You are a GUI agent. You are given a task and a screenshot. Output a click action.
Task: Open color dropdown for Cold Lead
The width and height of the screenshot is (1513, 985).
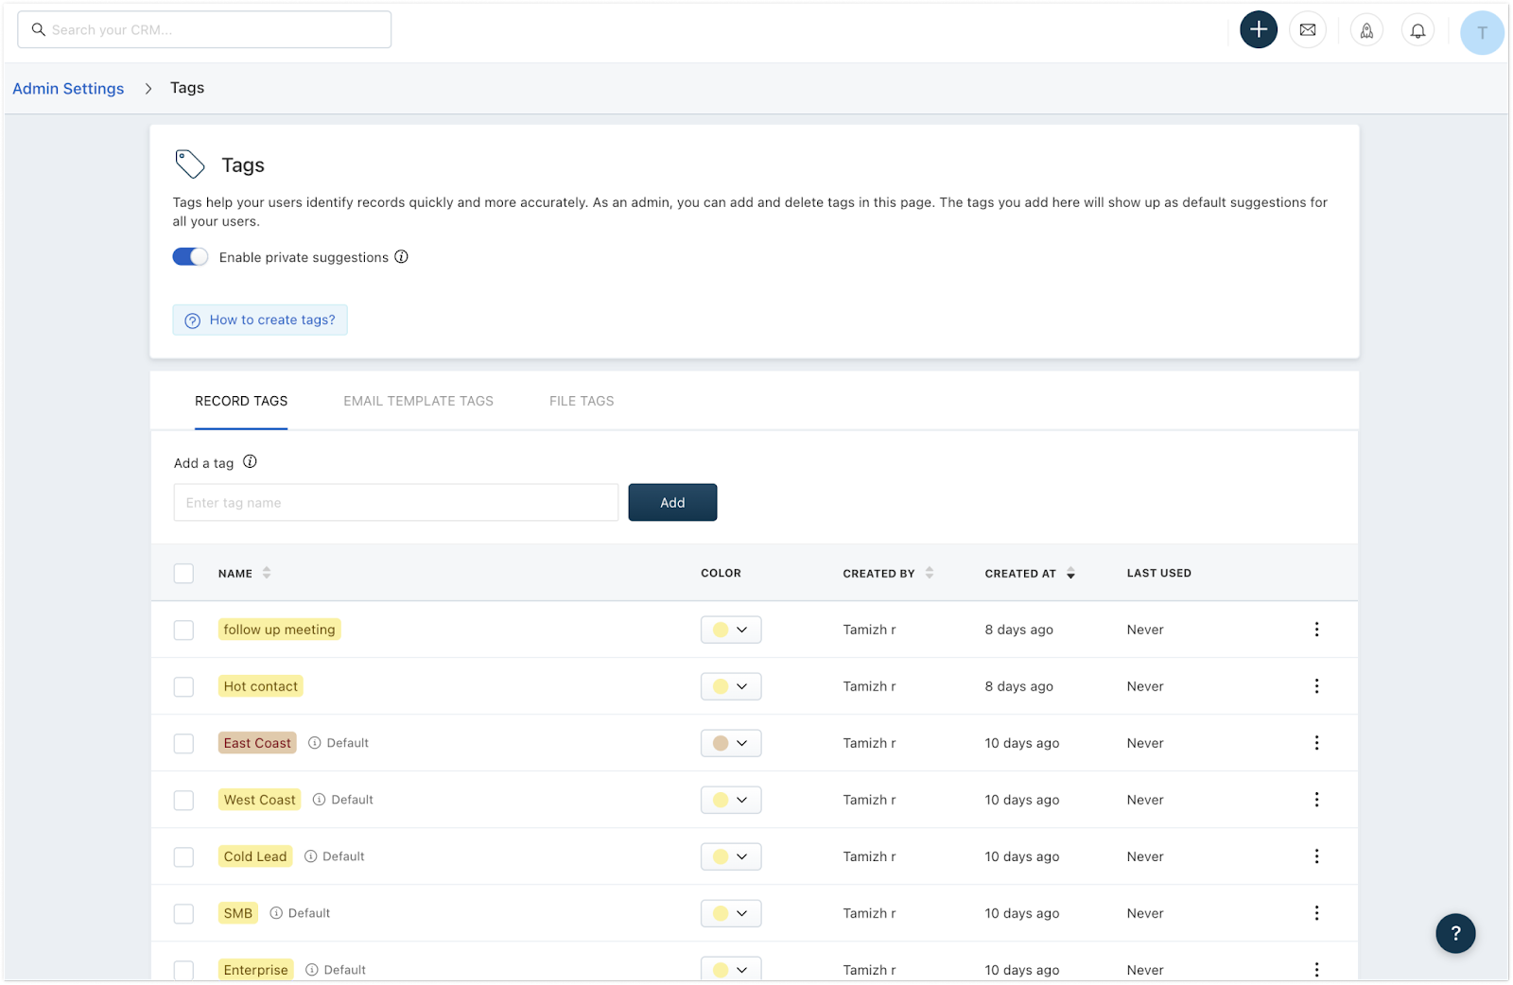pos(731,856)
